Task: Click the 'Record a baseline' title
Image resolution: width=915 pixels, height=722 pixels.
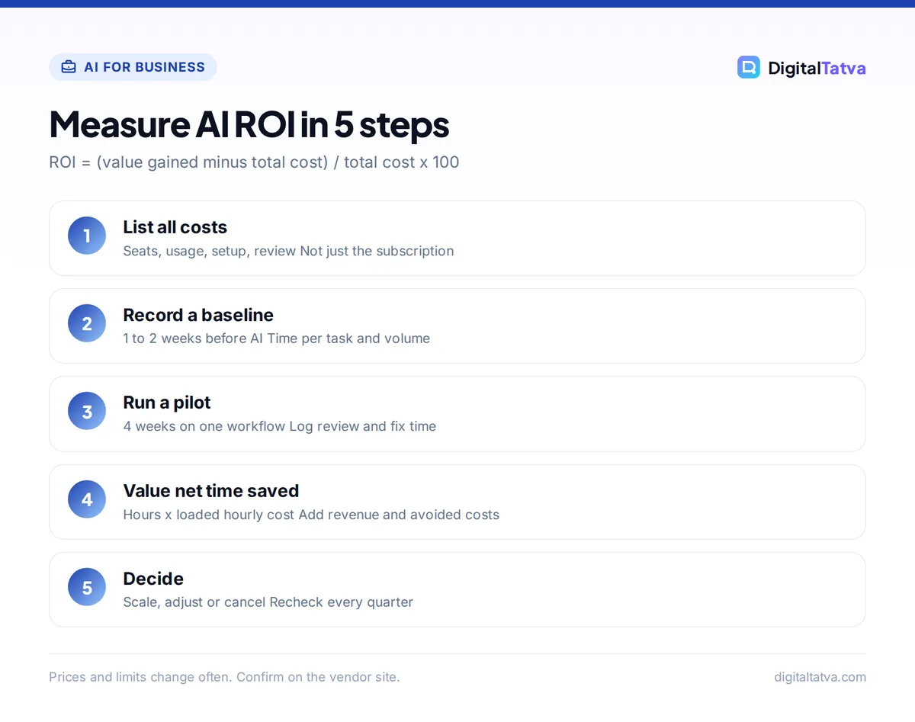Action: point(198,315)
